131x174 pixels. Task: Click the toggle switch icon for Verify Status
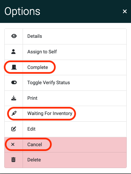[x=14, y=83]
